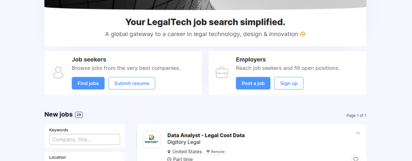Select the Remote tag on the job listing
The width and height of the screenshot is (412, 161).
pos(215,152)
